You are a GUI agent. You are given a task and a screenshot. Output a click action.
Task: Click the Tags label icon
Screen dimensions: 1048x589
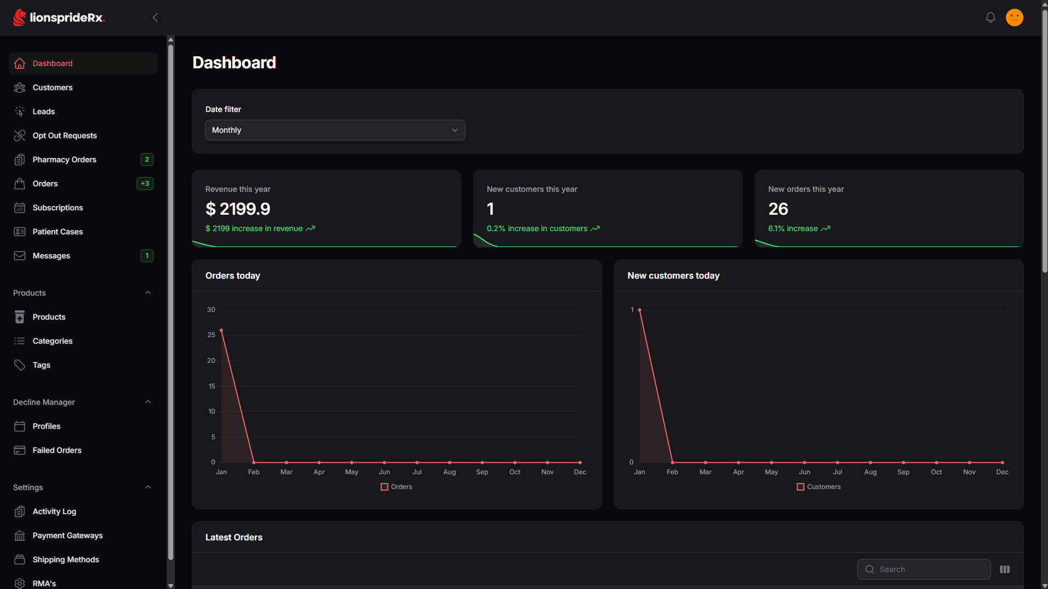(x=20, y=365)
